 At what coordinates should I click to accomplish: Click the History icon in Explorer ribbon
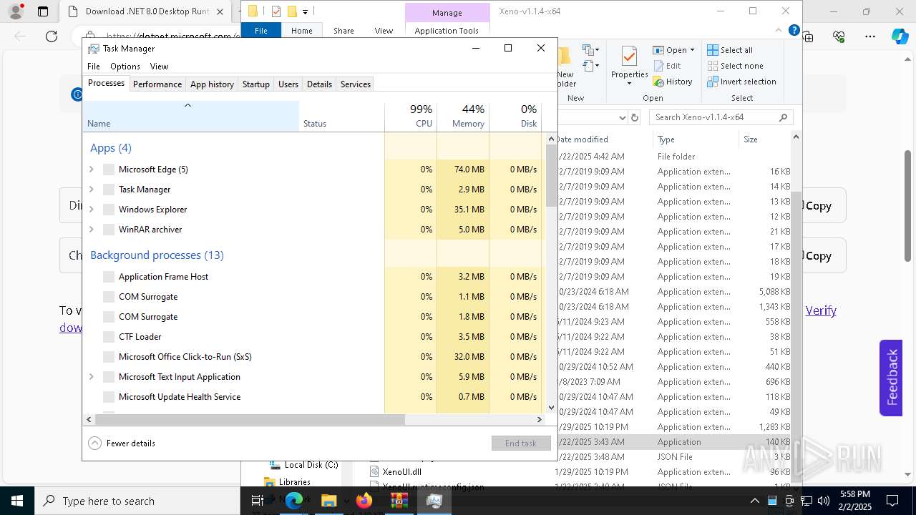click(x=658, y=82)
